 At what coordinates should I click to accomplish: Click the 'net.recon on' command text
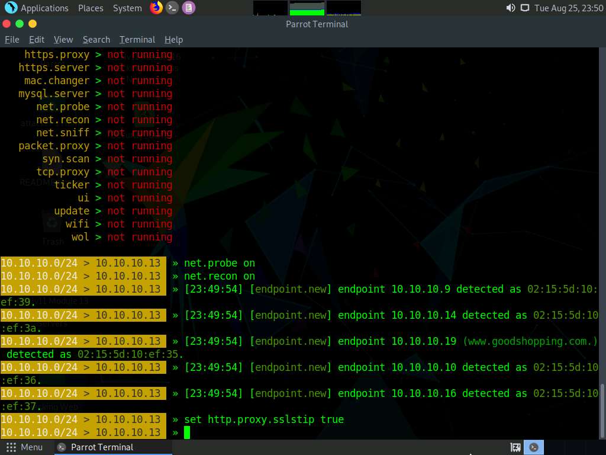(219, 276)
